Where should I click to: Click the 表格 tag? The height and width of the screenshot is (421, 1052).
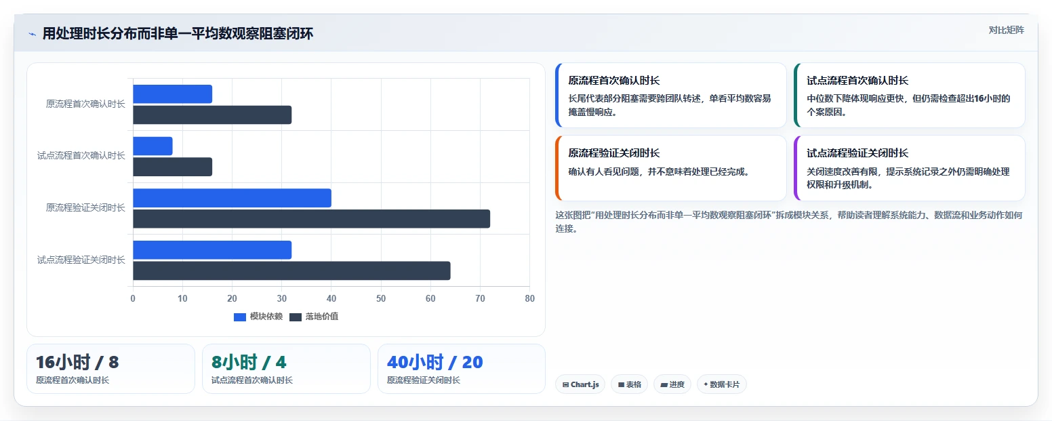[x=630, y=384]
